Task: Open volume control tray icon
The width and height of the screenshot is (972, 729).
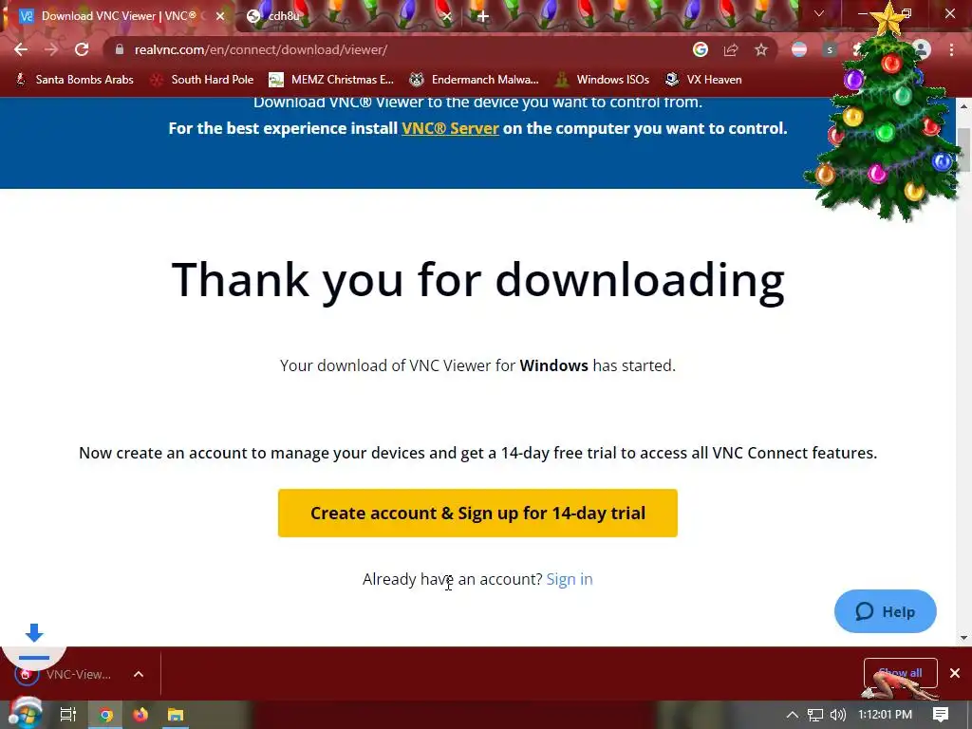Action: point(837,715)
